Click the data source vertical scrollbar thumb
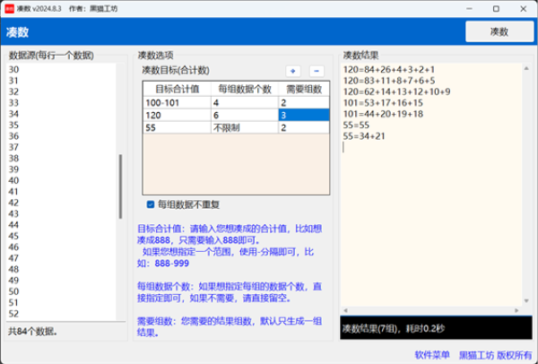This screenshot has height=364, width=538. (120, 186)
